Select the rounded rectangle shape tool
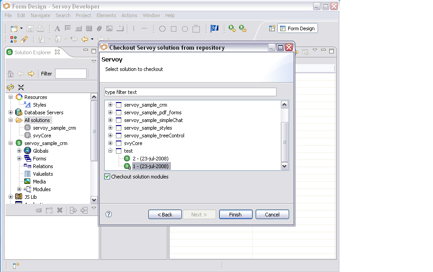Viewport: 433px width, 272px height. point(185,29)
